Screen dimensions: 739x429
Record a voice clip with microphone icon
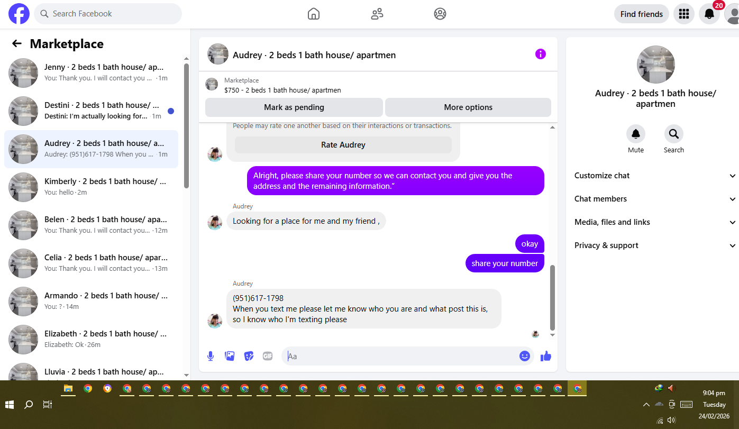pyautogui.click(x=211, y=356)
